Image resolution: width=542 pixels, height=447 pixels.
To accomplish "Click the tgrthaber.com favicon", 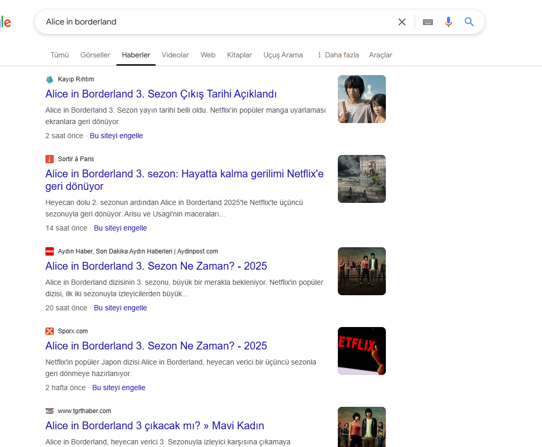I will coord(50,411).
